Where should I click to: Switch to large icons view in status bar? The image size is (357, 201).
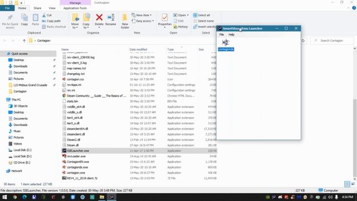pos(353,184)
